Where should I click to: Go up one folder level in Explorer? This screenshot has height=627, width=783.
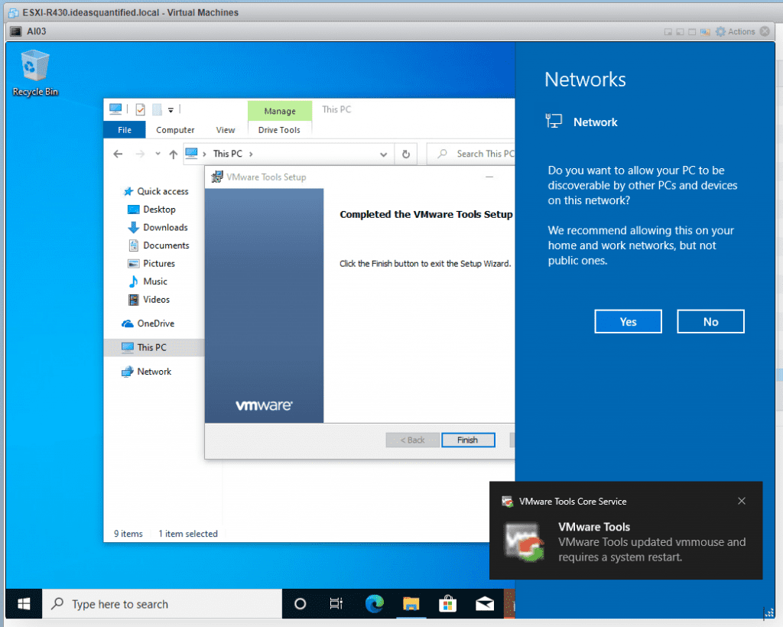[174, 154]
